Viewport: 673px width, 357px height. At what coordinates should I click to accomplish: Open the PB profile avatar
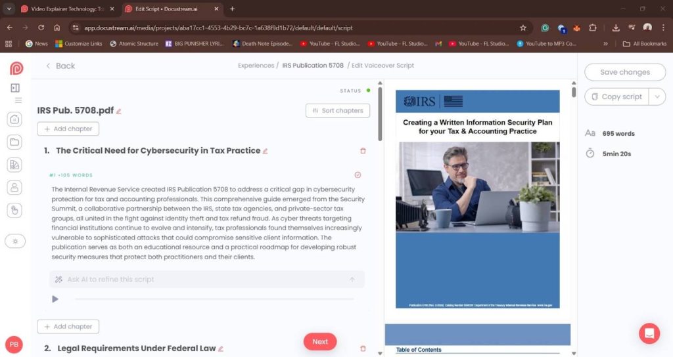14,345
